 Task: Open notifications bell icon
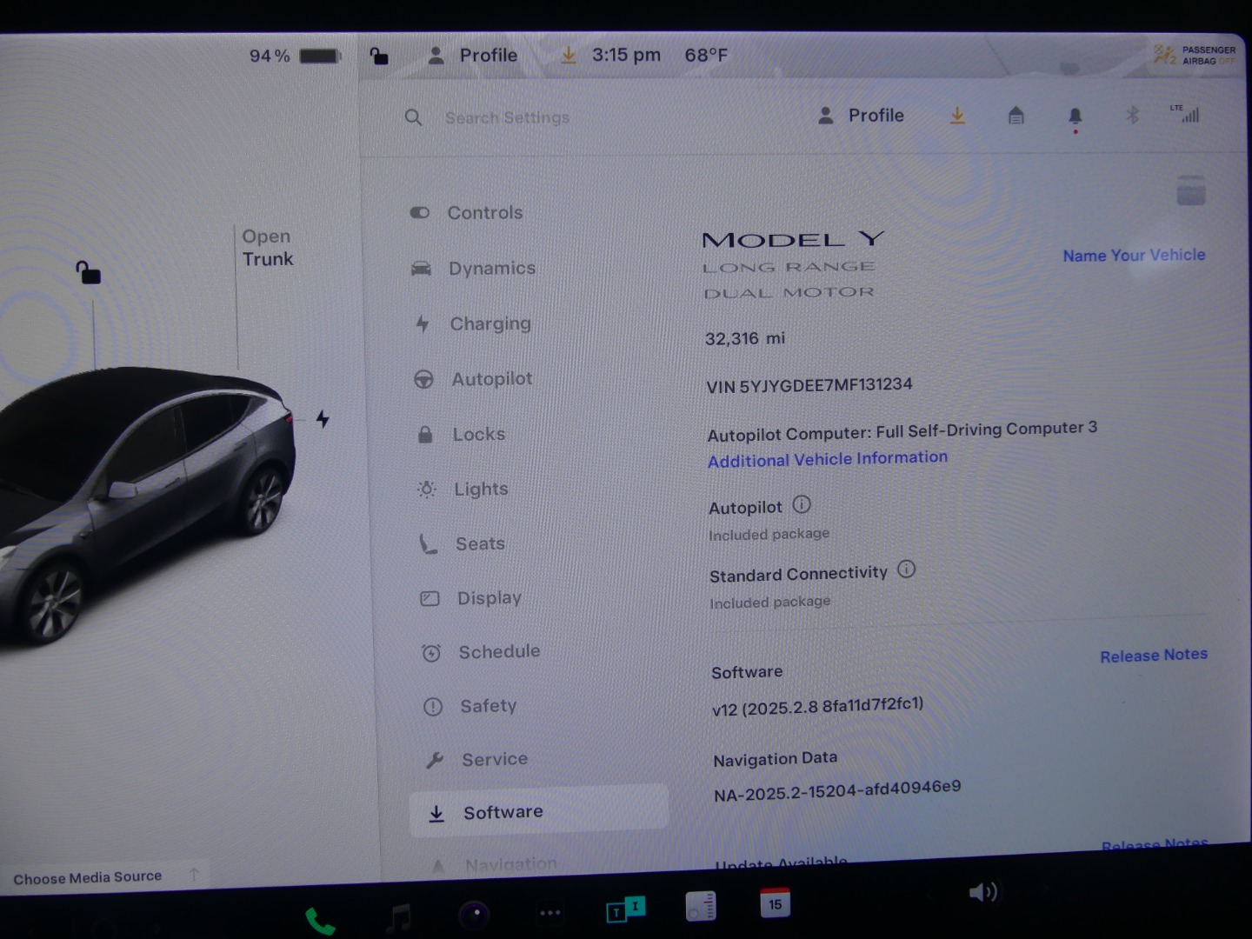[x=1075, y=117]
